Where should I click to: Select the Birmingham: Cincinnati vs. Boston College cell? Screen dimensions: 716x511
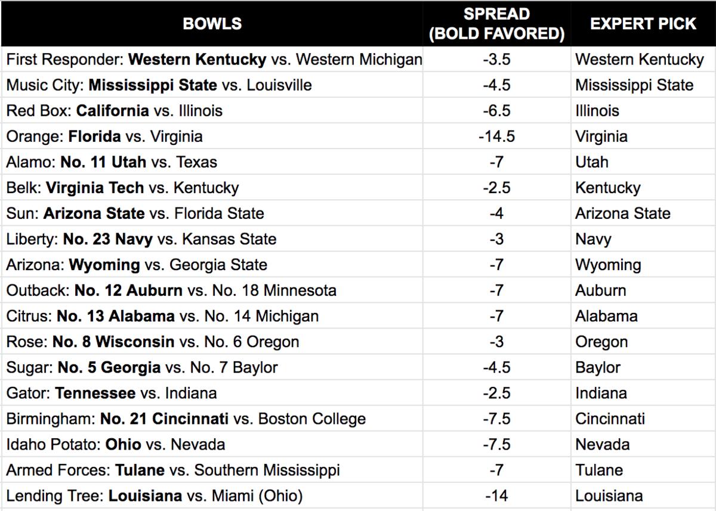tap(186, 419)
